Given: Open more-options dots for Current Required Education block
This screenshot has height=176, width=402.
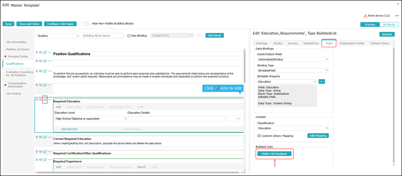Looking at the screenshot, I should [50, 137].
